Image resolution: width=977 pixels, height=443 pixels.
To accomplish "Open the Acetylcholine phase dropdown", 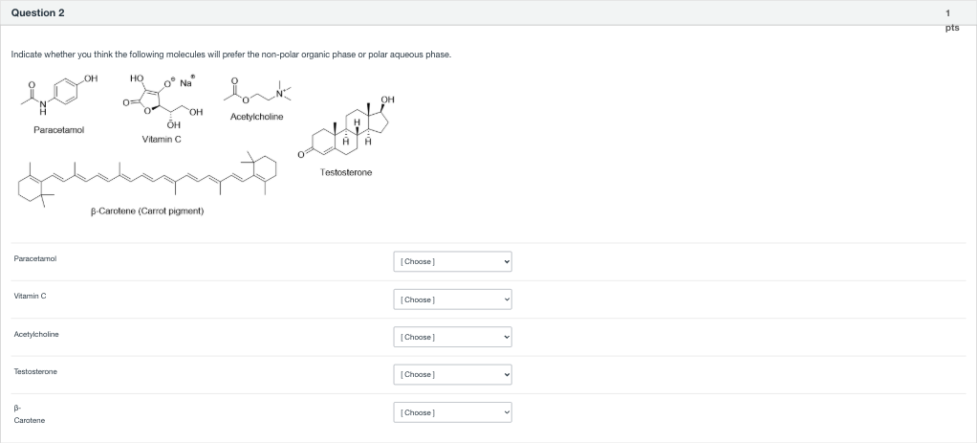I will pyautogui.click(x=452, y=337).
